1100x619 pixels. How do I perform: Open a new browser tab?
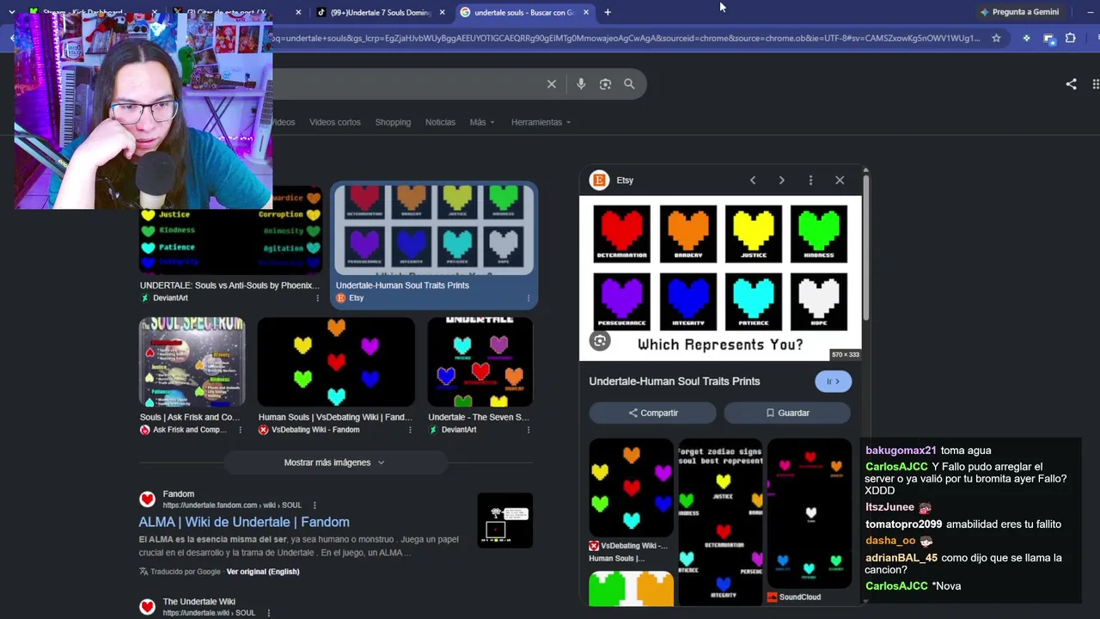(608, 12)
